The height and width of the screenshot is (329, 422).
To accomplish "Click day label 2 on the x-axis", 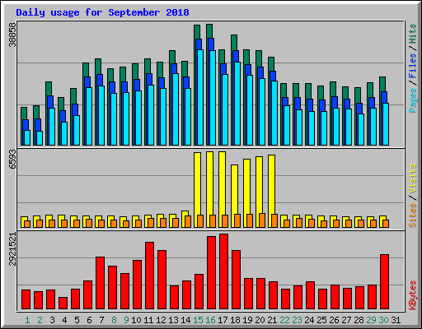I will coord(40,320).
